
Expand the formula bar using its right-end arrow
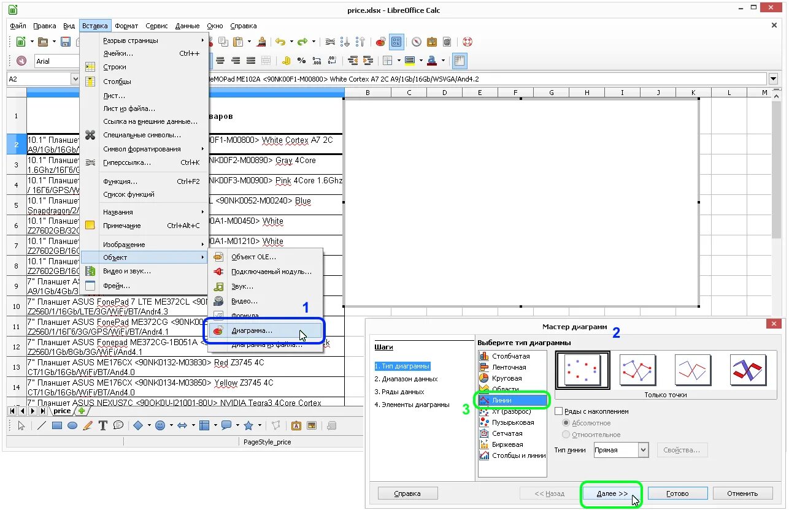pyautogui.click(x=773, y=79)
